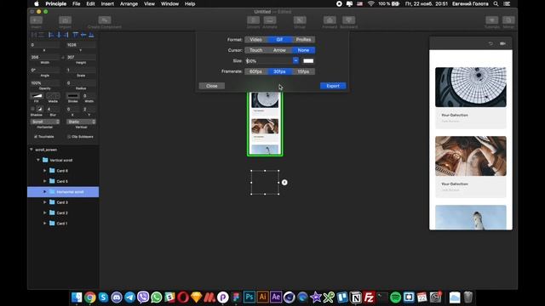
Task: Open Figma from the dock
Action: (x=237, y=297)
